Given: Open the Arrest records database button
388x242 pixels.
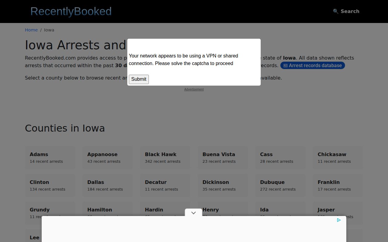Looking at the screenshot, I should pyautogui.click(x=313, y=65).
